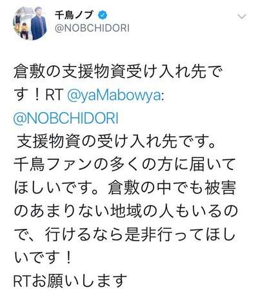The height and width of the screenshot is (294, 258).
Task: Open the 千鳥ノブ profile avatar
Action: click(x=30, y=23)
